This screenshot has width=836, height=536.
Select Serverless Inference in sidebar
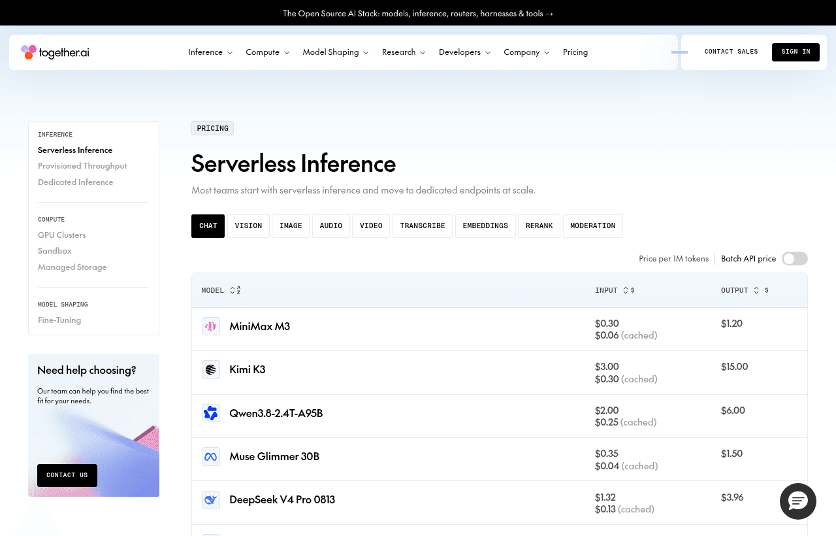(75, 150)
